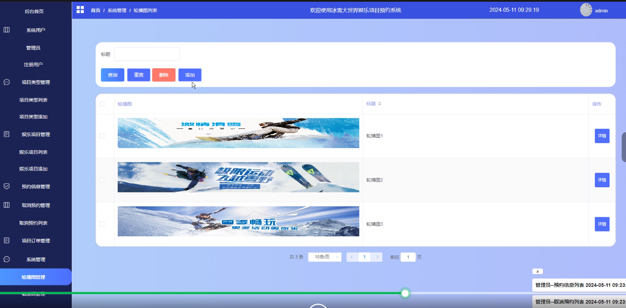
Task: Go to previous page arrow
Action: click(352, 257)
